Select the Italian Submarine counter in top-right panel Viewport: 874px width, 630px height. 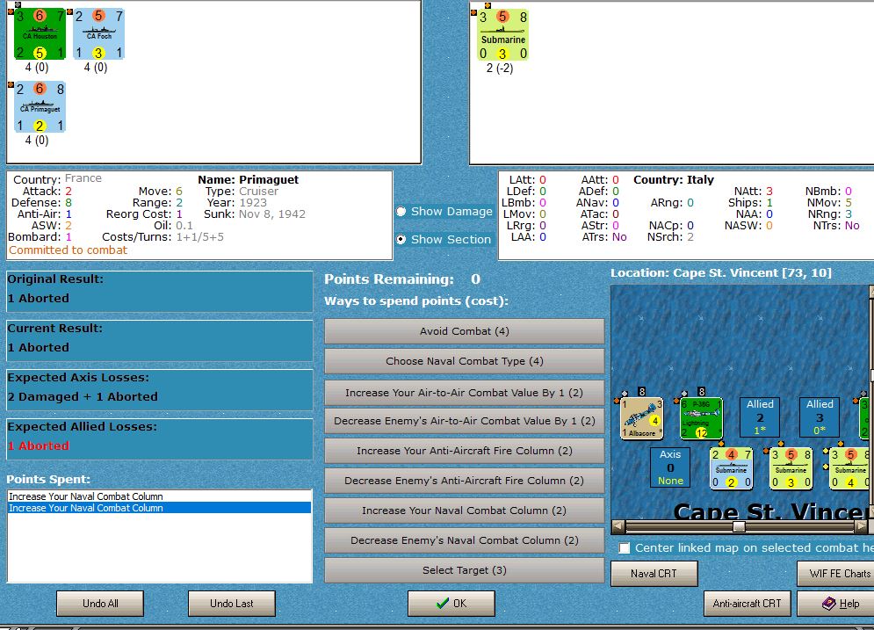tap(502, 35)
